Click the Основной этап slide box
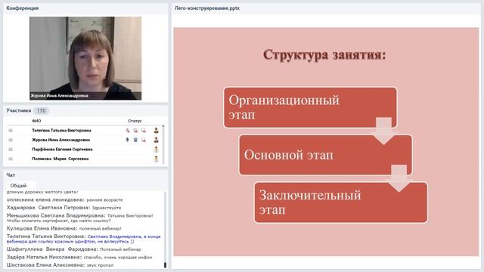 point(326,155)
